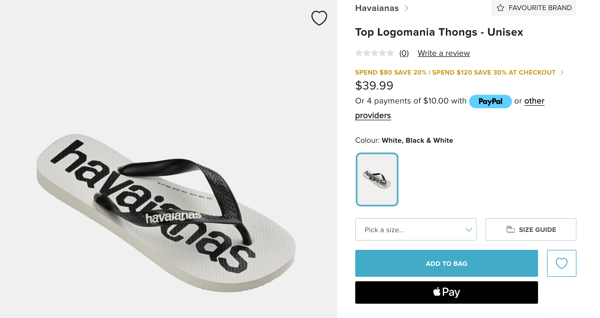Click the size dropdown chevron arrow

[x=469, y=230]
